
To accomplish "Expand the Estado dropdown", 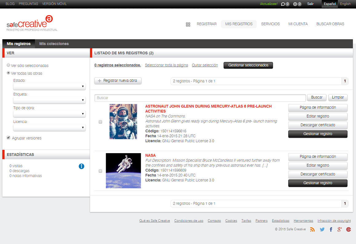I will pos(49,87).
